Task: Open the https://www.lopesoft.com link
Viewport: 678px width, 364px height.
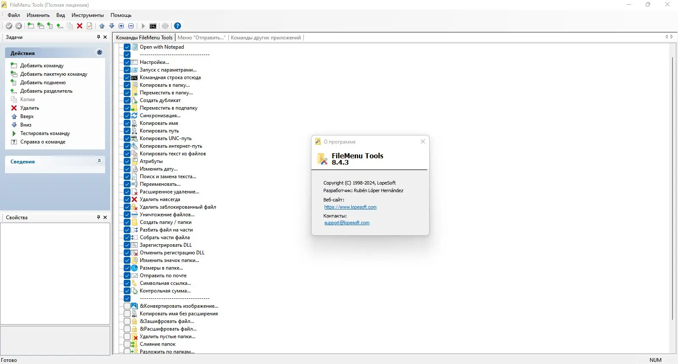Action: click(x=350, y=207)
